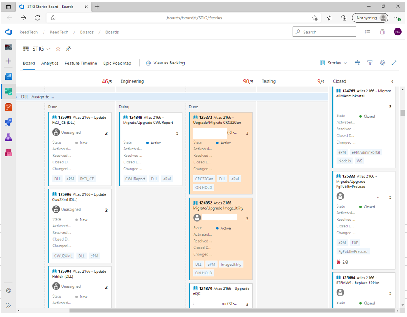Open the Artifacts hub in the sidebar

(x=8, y=152)
